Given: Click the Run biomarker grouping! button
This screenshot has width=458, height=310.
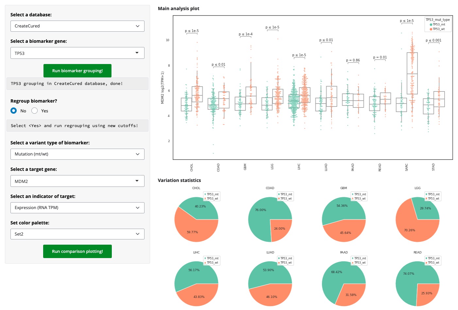Looking at the screenshot, I should coord(77,71).
